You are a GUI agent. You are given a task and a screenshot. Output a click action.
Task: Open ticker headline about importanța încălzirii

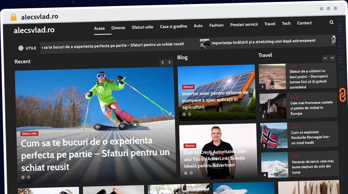coord(264,41)
